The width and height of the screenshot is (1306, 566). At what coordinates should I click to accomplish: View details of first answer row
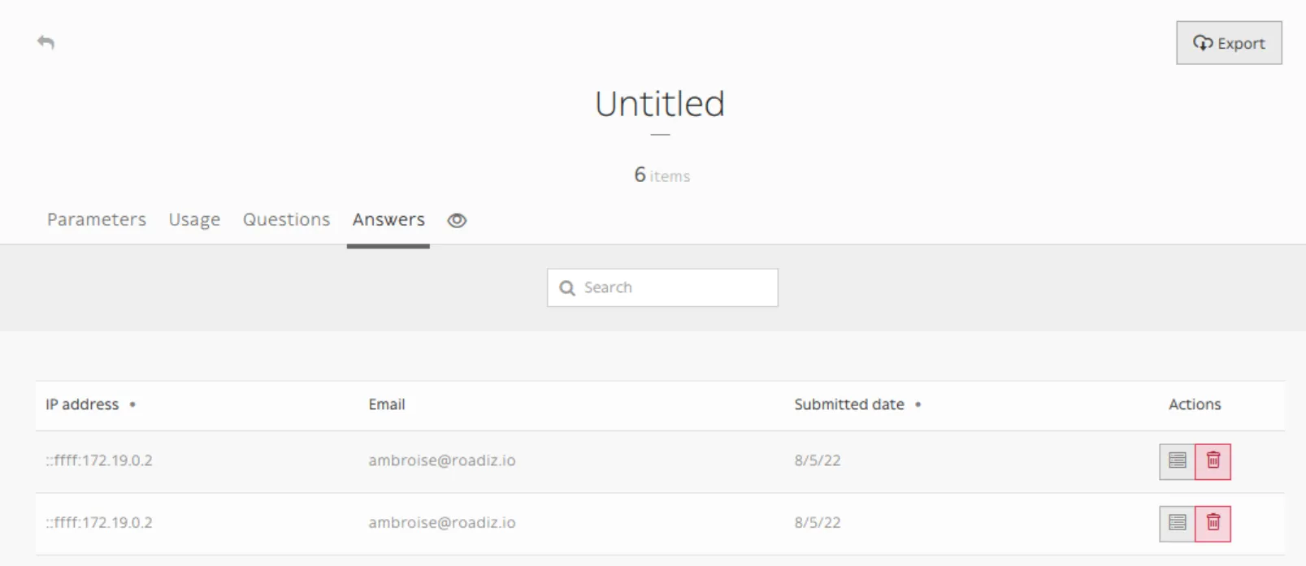point(1177,461)
